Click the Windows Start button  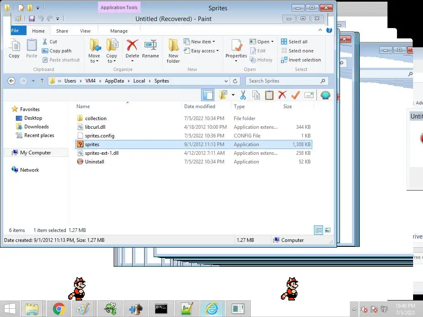tap(10, 309)
